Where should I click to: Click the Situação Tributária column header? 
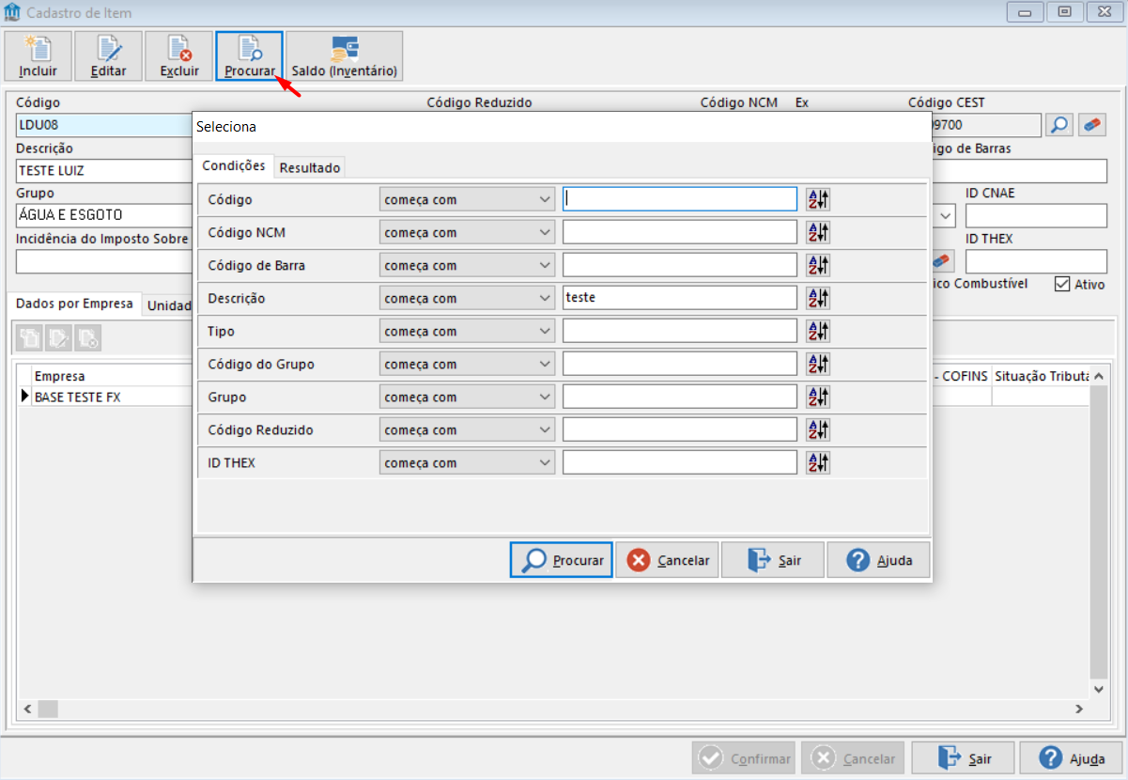coord(1041,376)
